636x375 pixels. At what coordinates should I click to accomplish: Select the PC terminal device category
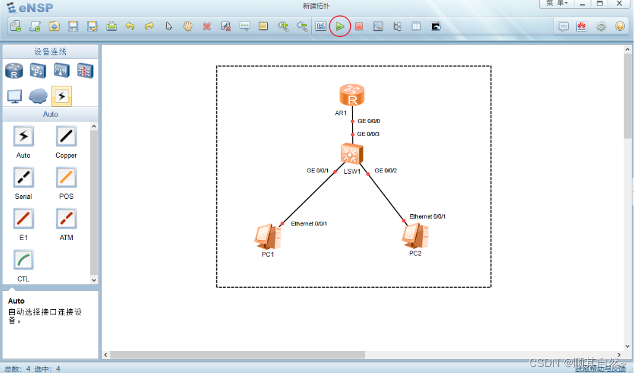coord(15,97)
